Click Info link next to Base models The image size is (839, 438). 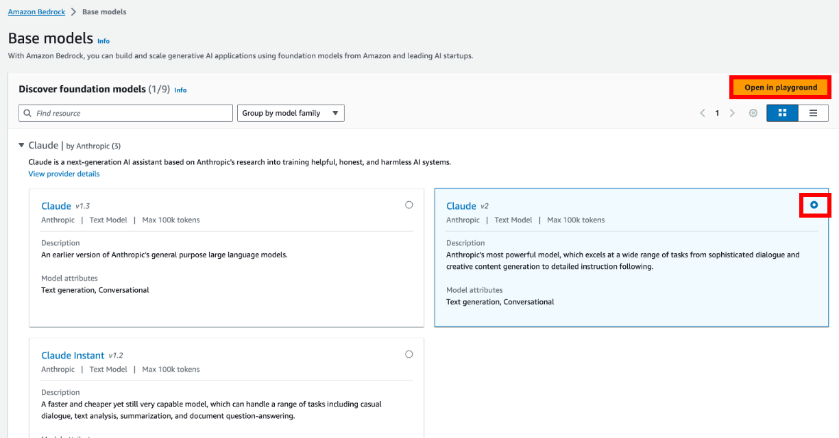(104, 41)
